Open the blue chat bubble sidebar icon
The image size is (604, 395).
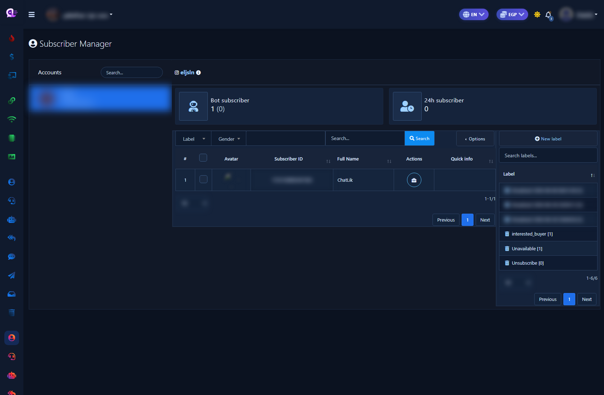tap(12, 256)
